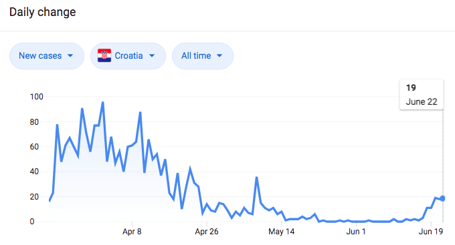
Task: Click the Apr 8 axis label
Action: (132, 232)
